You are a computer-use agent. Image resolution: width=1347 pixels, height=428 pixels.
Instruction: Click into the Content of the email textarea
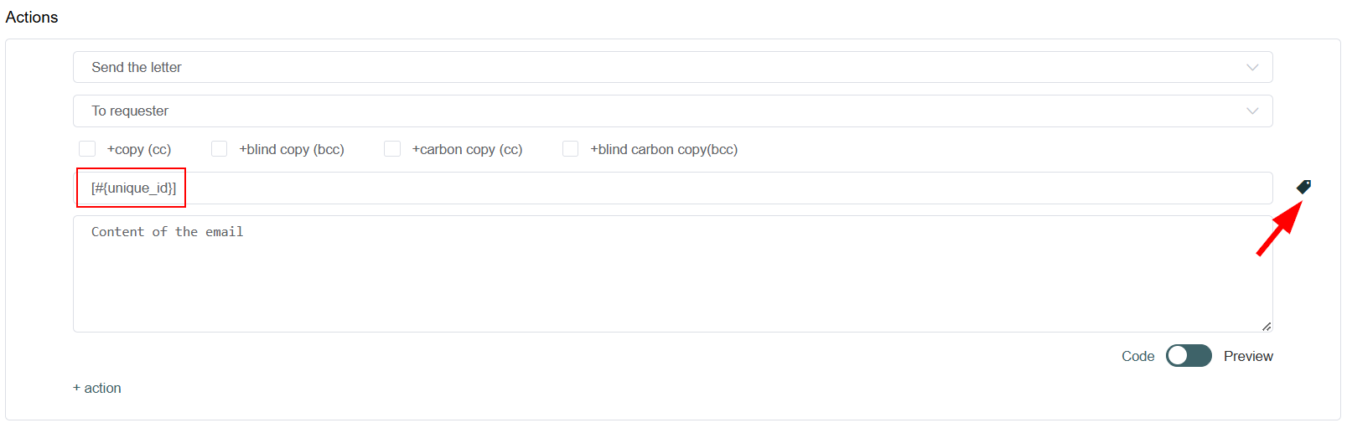(x=673, y=274)
